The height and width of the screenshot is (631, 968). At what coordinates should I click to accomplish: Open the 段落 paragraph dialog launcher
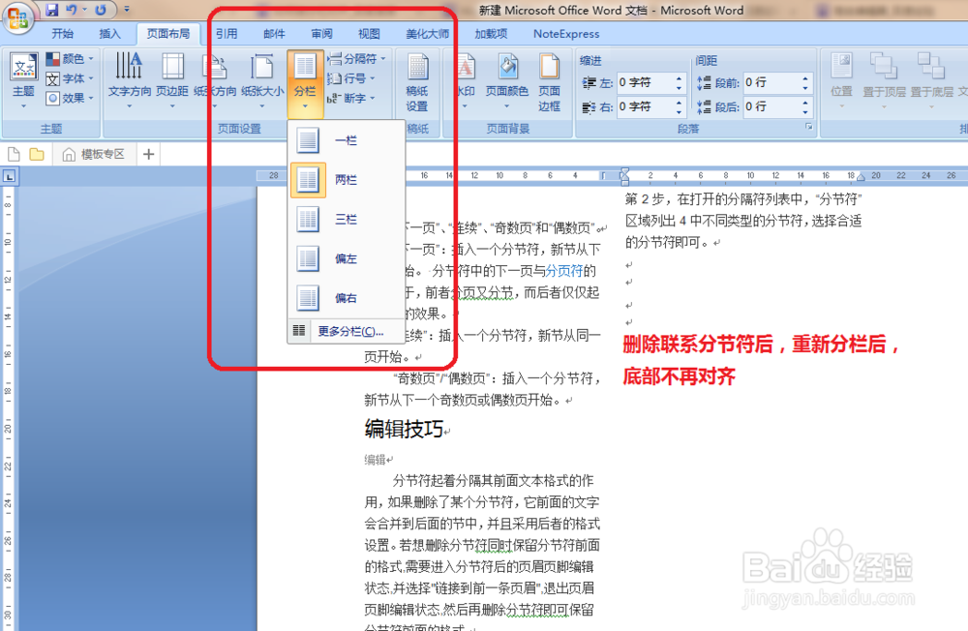[808, 127]
